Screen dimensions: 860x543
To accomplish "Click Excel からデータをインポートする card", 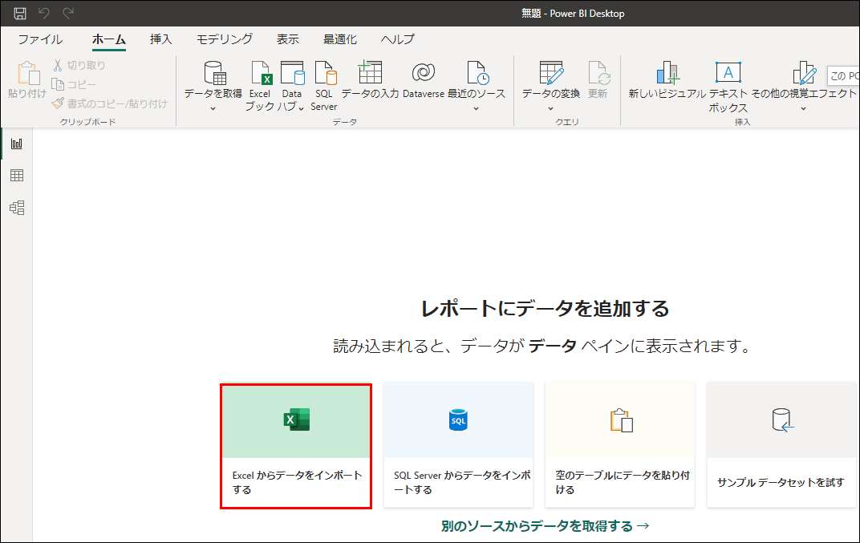I will pos(296,446).
